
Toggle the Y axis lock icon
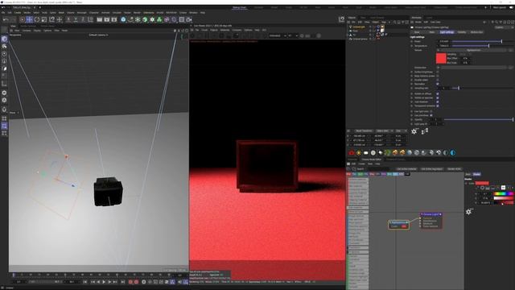click(x=76, y=19)
